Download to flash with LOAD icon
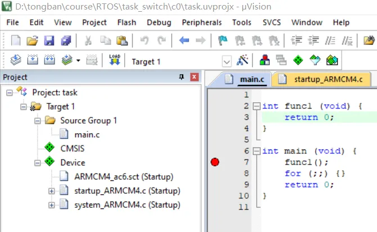377x232 pixels. pos(115,61)
